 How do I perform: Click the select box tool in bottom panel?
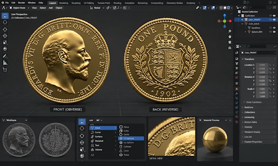(82, 122)
